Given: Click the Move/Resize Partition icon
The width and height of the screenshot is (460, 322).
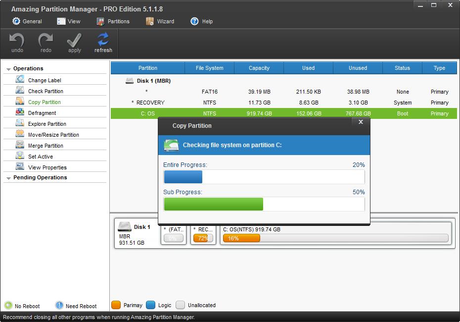Looking at the screenshot, I should pos(20,133).
